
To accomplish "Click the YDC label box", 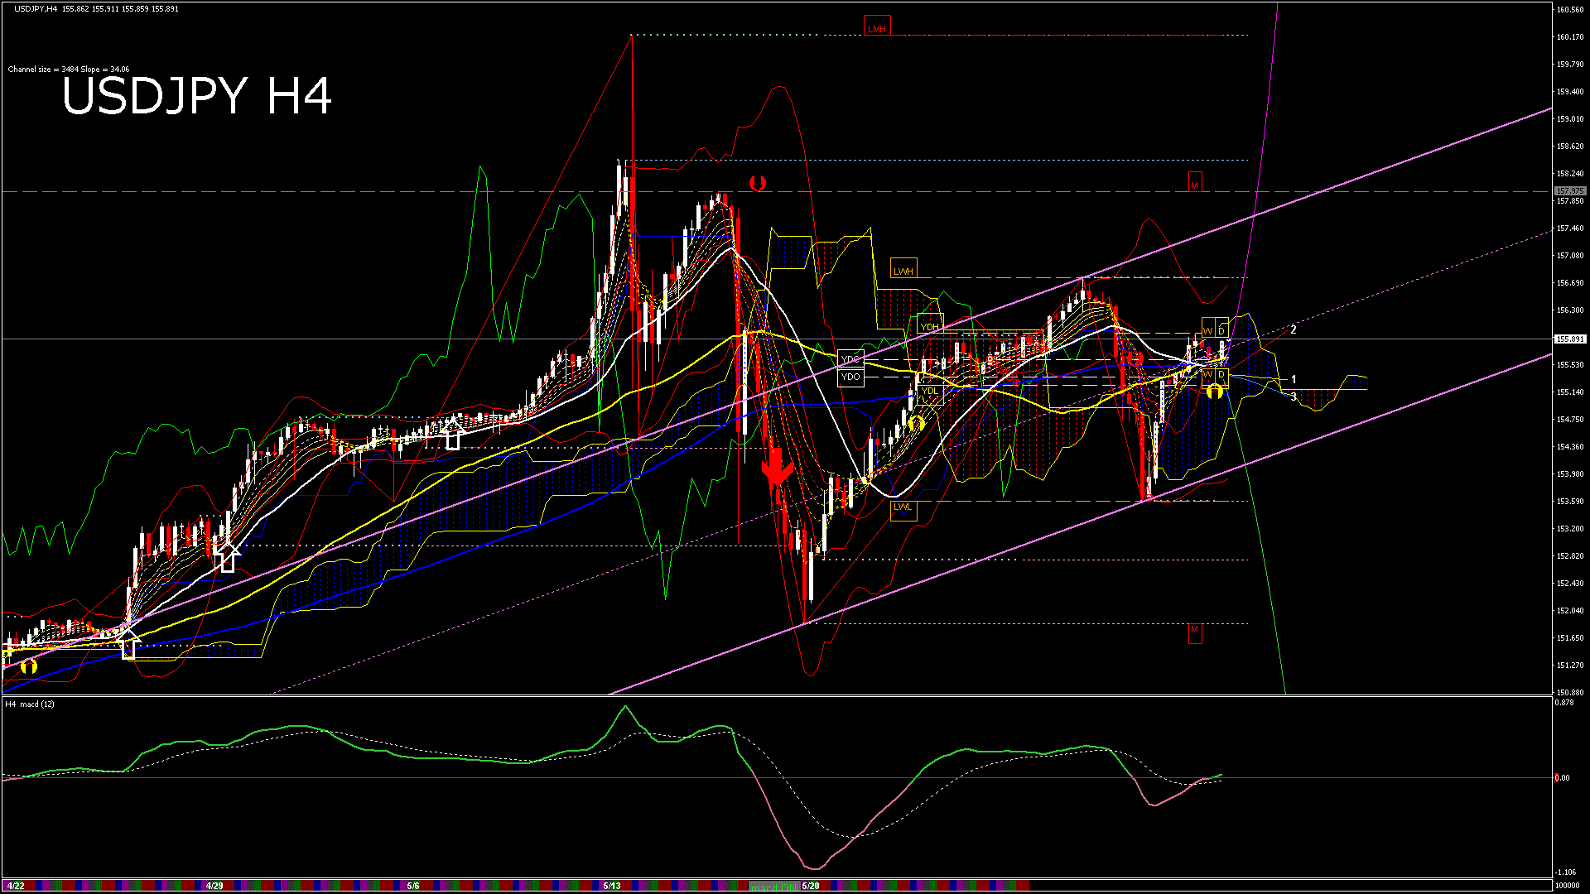I will 850,359.
